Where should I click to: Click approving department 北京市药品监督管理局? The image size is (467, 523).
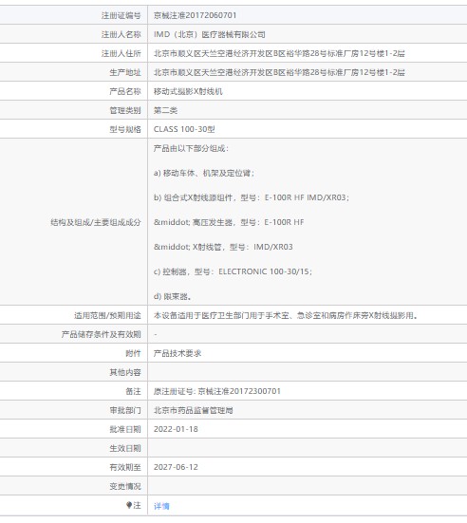pyautogui.click(x=193, y=410)
